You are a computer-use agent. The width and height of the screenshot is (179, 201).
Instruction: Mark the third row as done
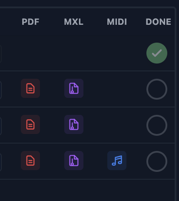pyautogui.click(x=157, y=125)
